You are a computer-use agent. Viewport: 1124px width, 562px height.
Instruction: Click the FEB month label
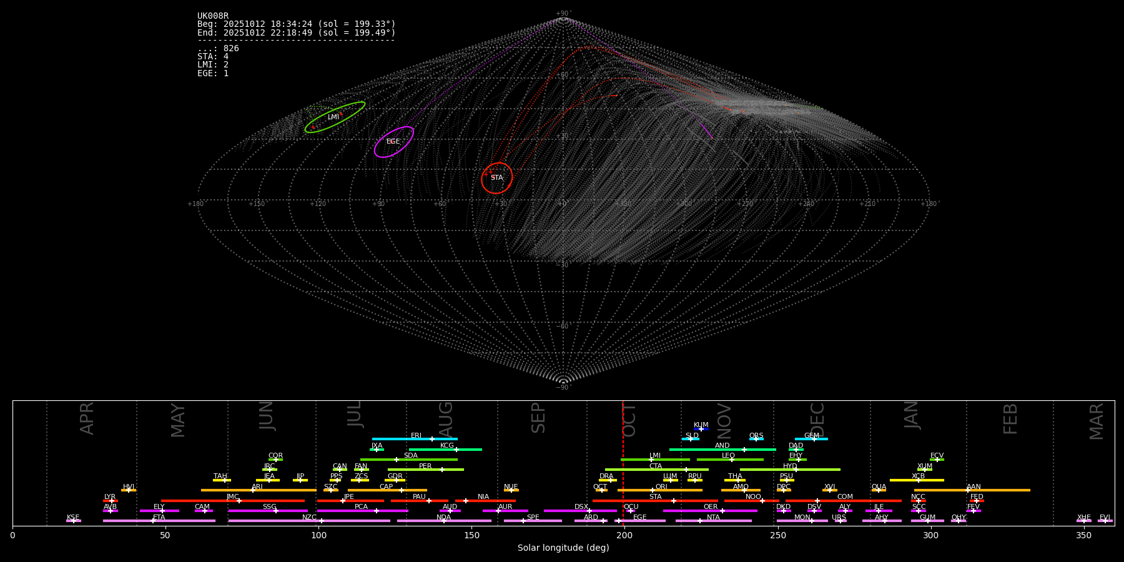click(x=1010, y=418)
